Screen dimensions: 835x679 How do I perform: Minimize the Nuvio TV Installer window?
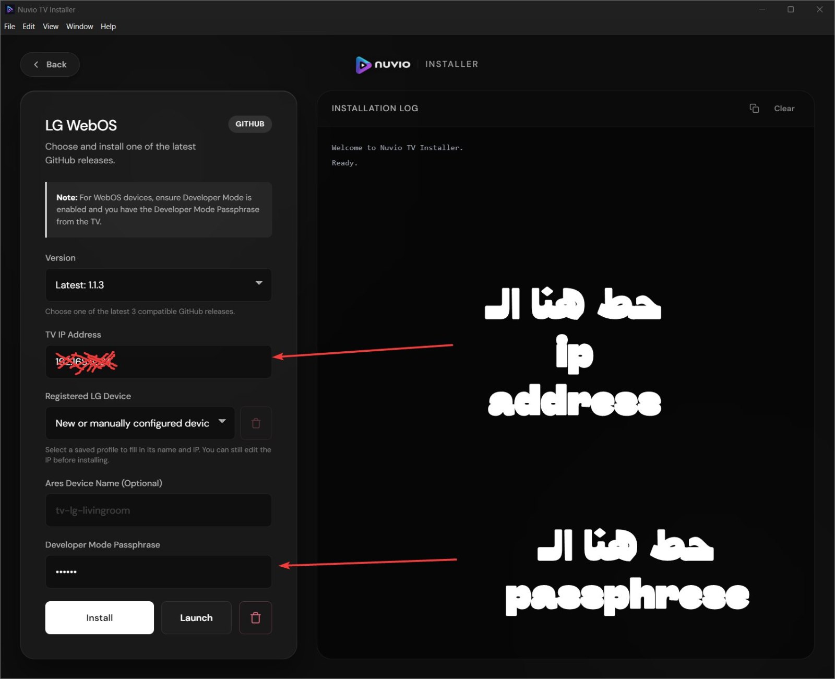point(762,9)
